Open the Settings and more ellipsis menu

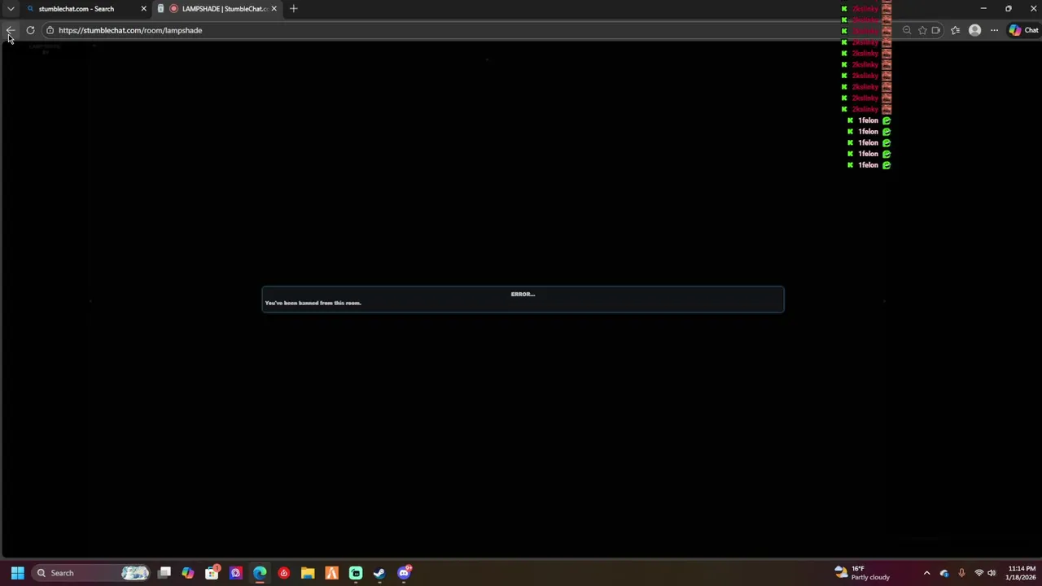click(994, 30)
